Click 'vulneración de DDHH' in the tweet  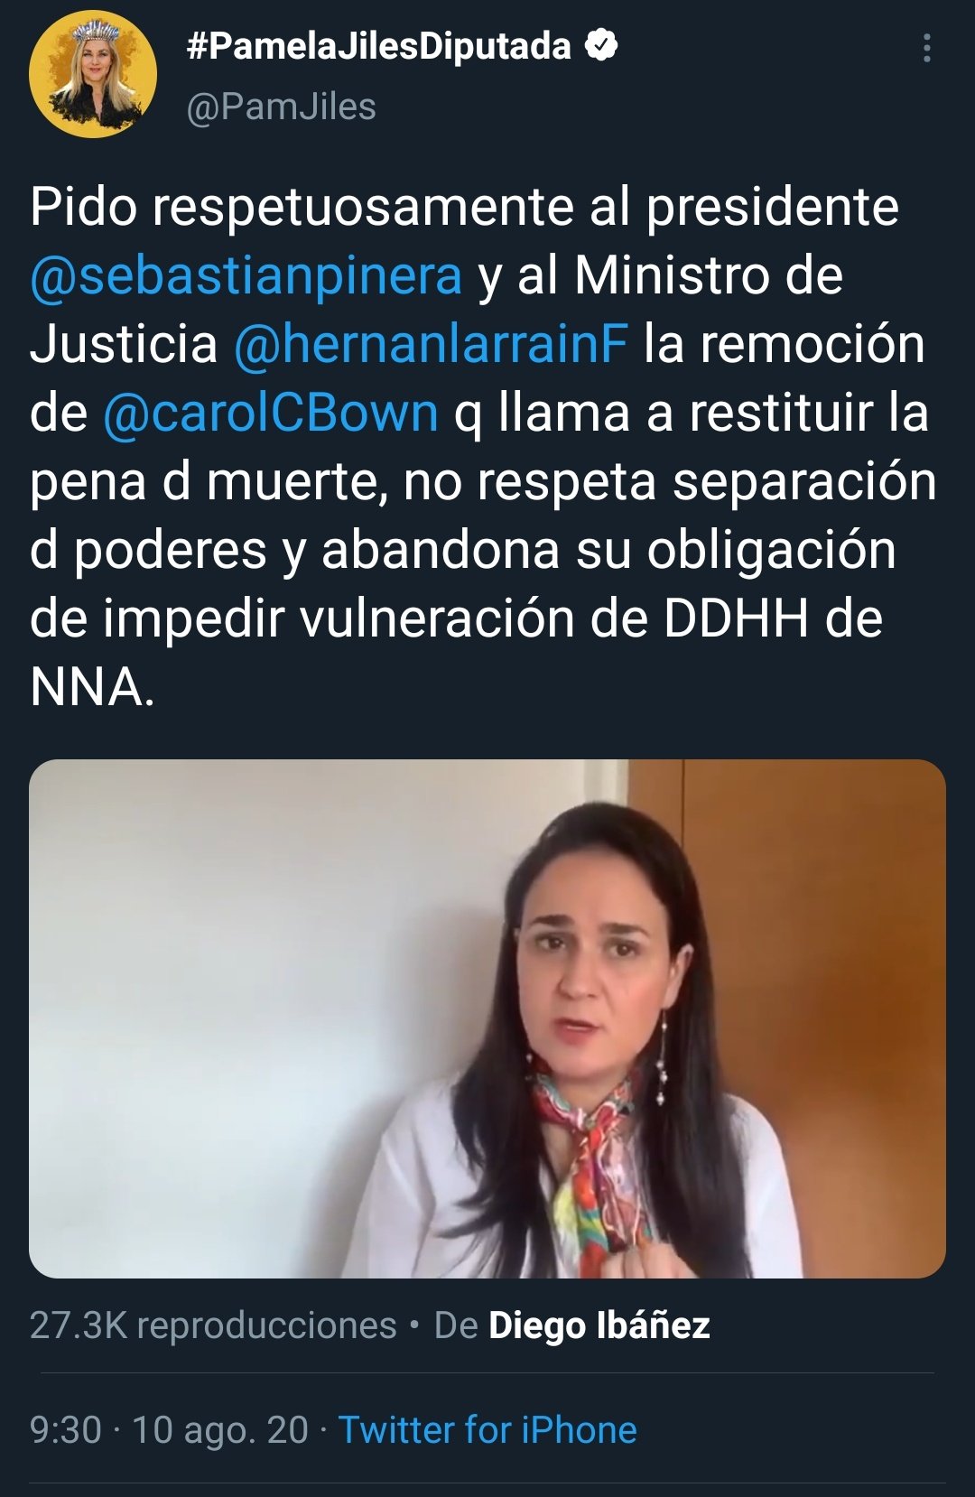point(553,618)
